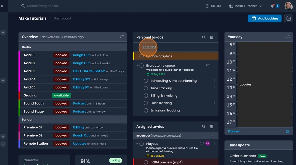Screen dimensions: 296x165
Task: Click the Add booking button
Action: pyautogui.click(x=265, y=18)
